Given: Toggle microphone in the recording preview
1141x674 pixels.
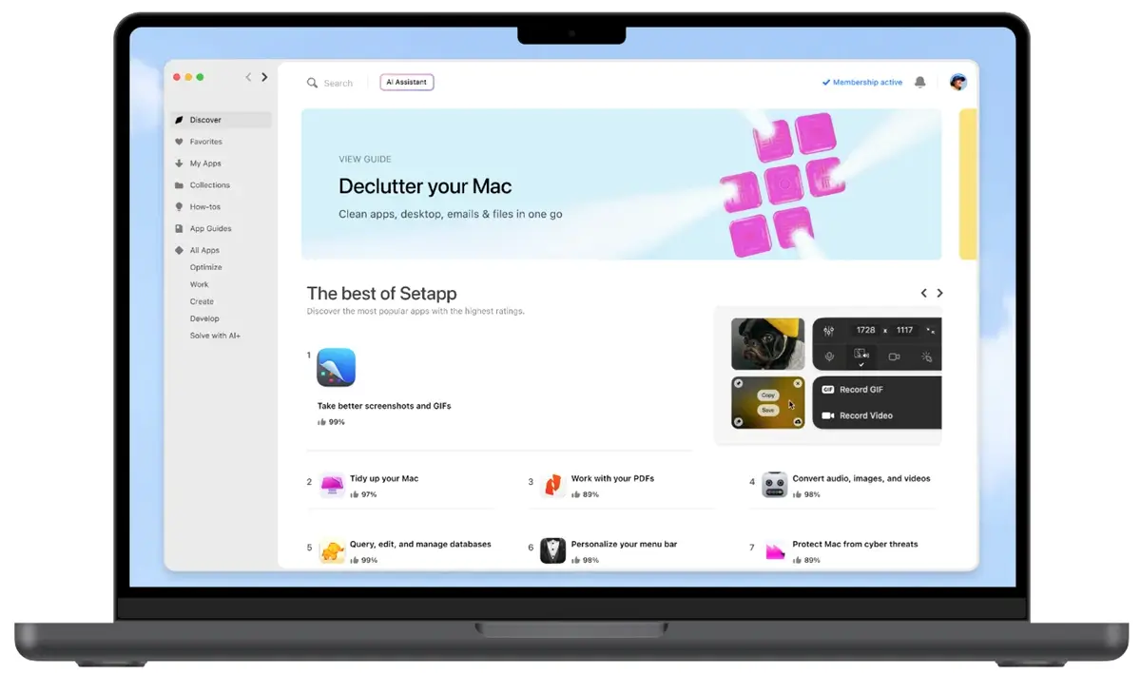Looking at the screenshot, I should click(x=829, y=356).
